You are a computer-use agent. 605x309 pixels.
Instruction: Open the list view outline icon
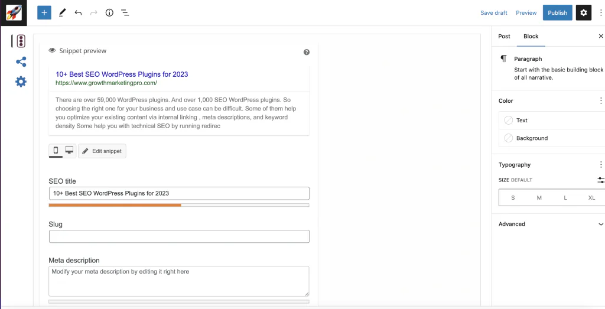125,13
